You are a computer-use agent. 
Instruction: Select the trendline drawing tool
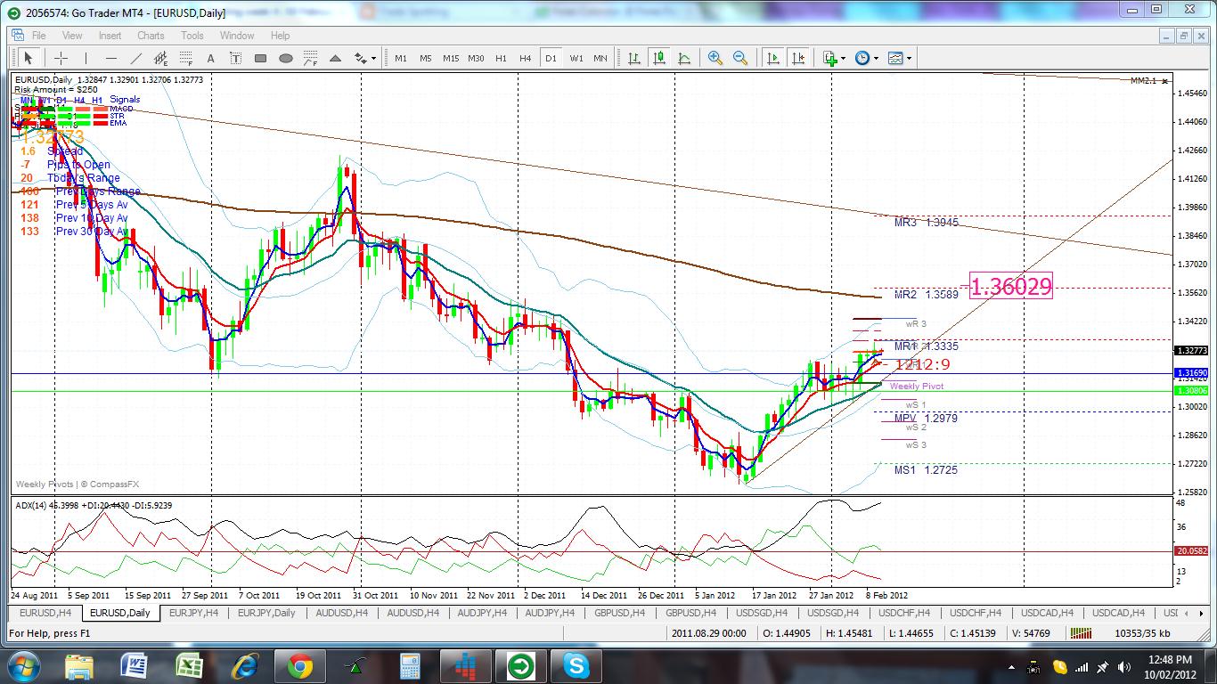pyautogui.click(x=136, y=58)
